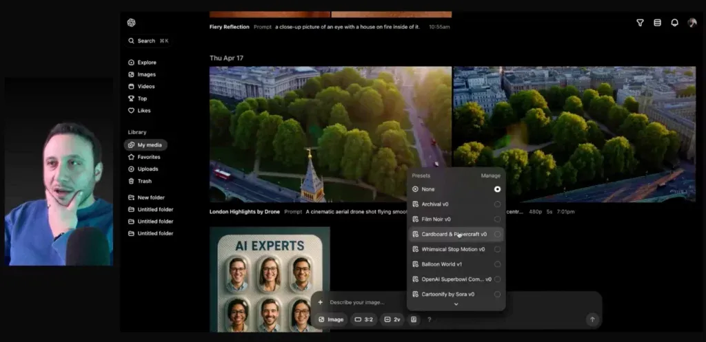This screenshot has height=342, width=706.
Task: Open the Image type dropdown
Action: (331, 319)
